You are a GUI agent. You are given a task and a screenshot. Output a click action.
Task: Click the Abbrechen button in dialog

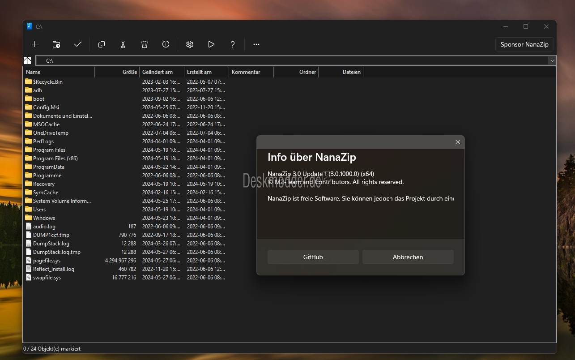408,257
